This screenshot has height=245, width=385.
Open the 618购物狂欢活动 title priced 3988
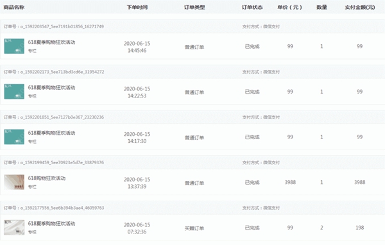pos(47,178)
